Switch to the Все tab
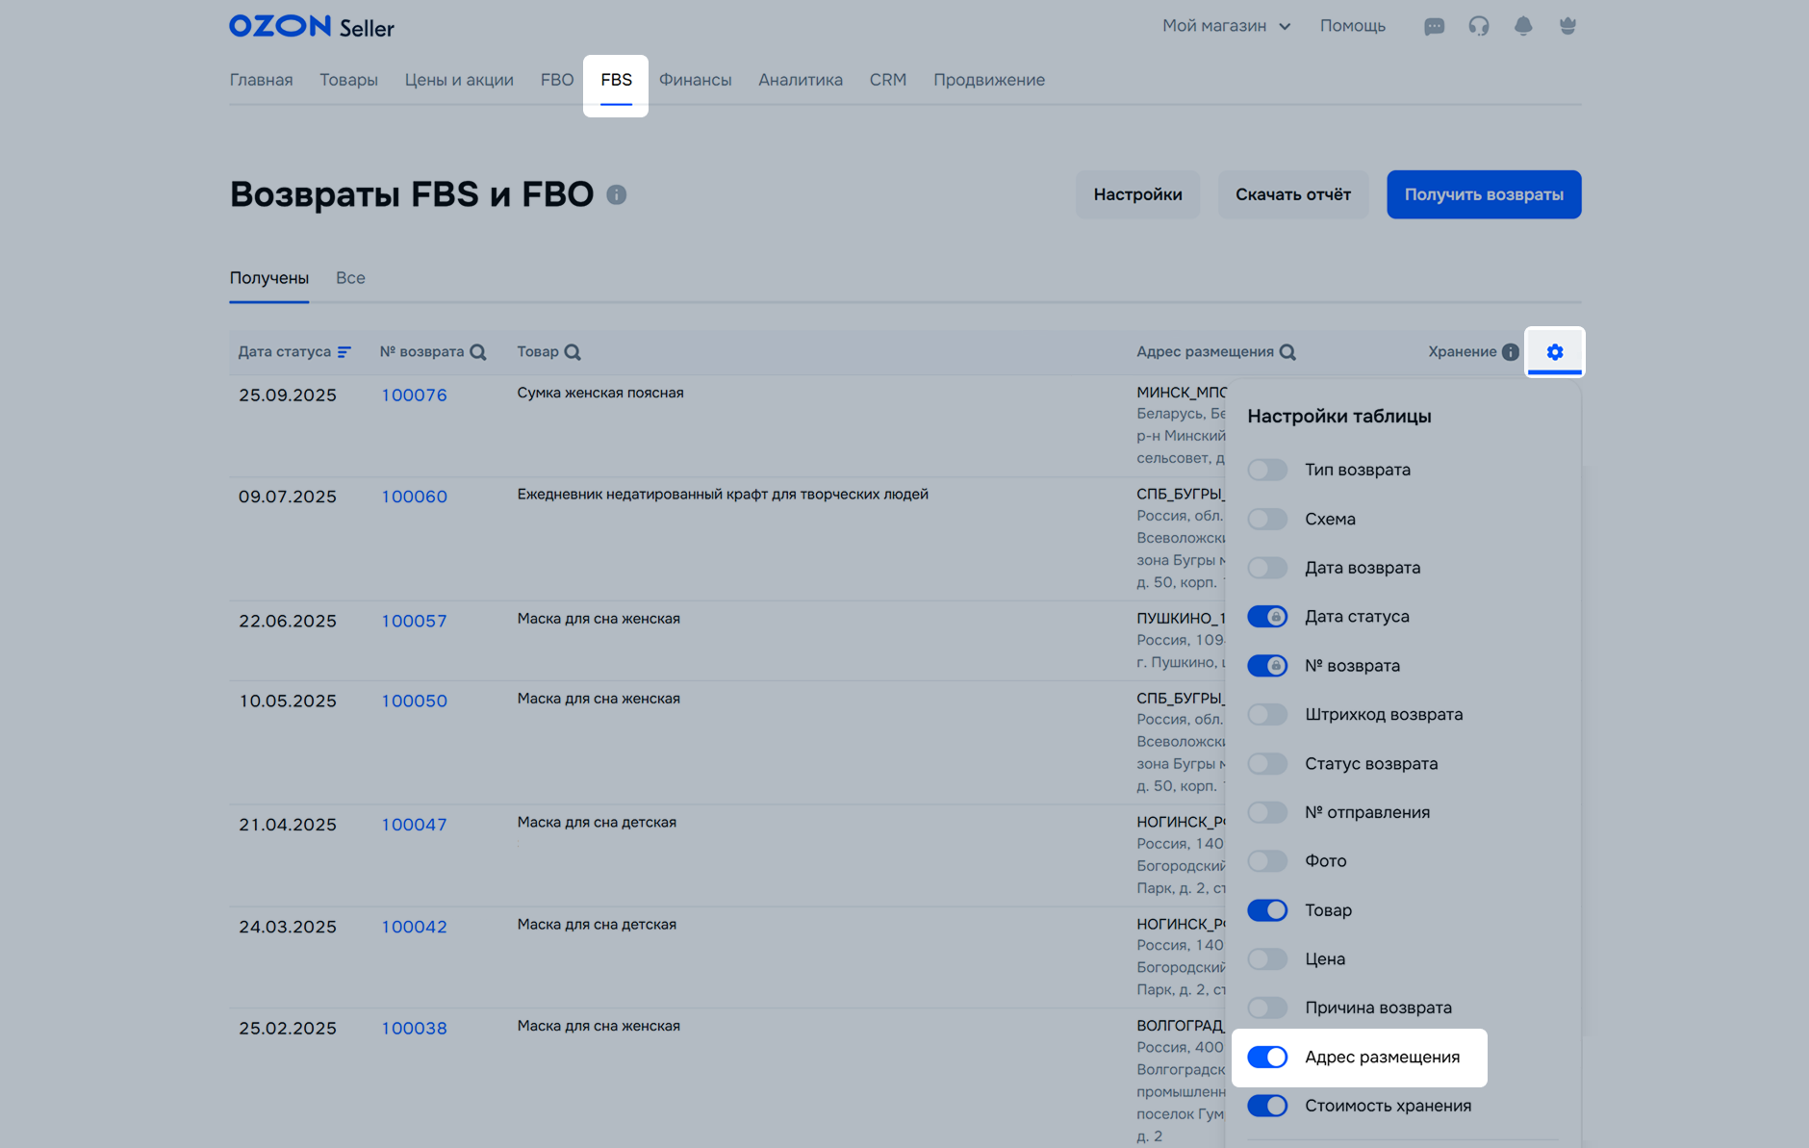The image size is (1809, 1148). pos(350,278)
